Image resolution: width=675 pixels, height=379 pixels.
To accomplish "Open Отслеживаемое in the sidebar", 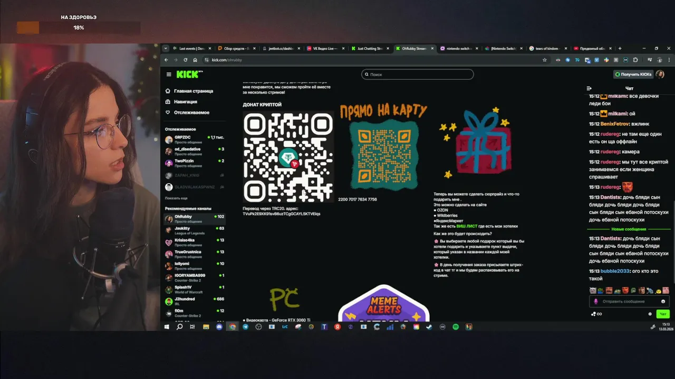I will pos(187,112).
